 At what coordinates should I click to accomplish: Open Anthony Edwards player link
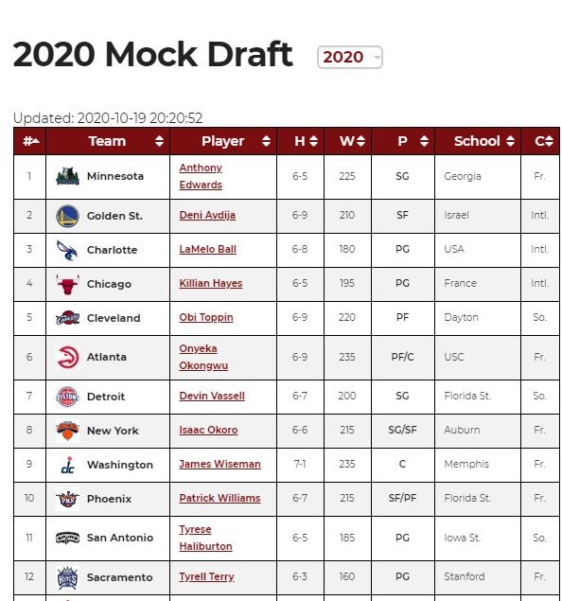(201, 176)
